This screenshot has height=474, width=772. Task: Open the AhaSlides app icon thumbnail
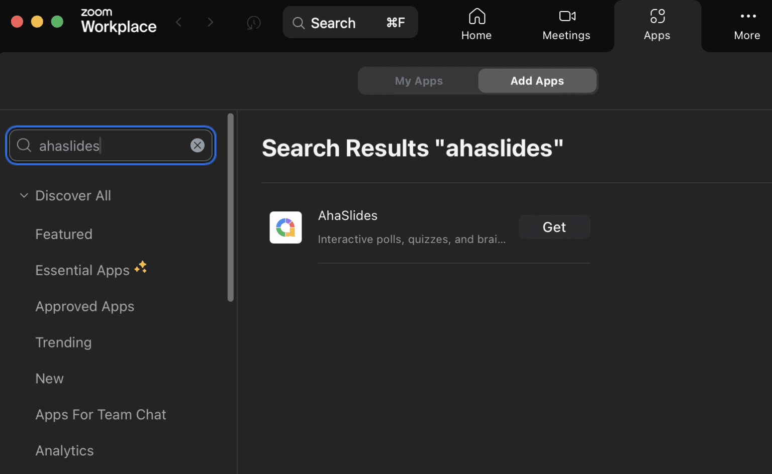[x=285, y=227]
